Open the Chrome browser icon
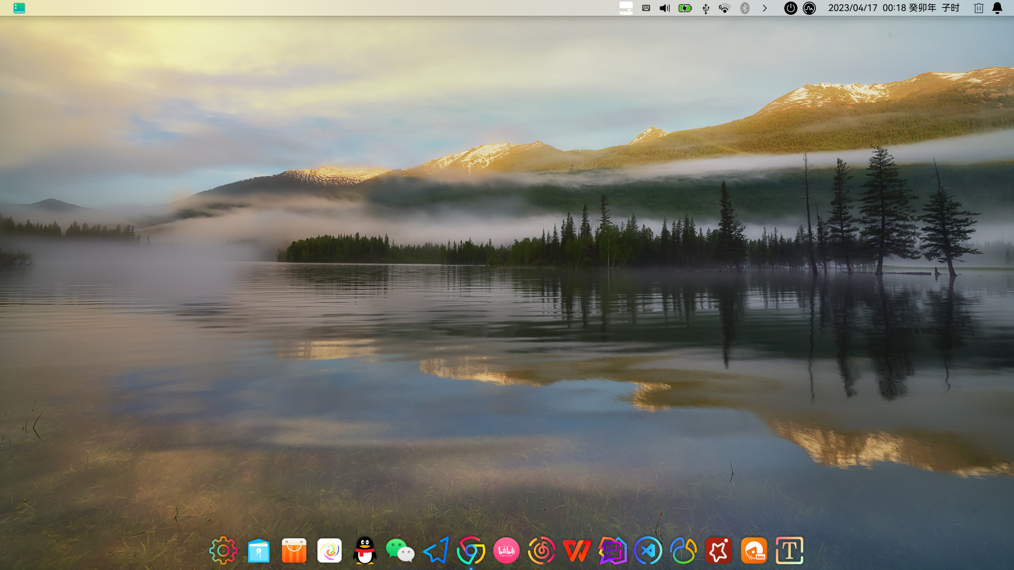 click(x=471, y=550)
